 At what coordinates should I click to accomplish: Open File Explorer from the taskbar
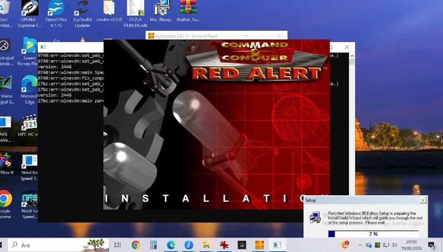pos(206,245)
